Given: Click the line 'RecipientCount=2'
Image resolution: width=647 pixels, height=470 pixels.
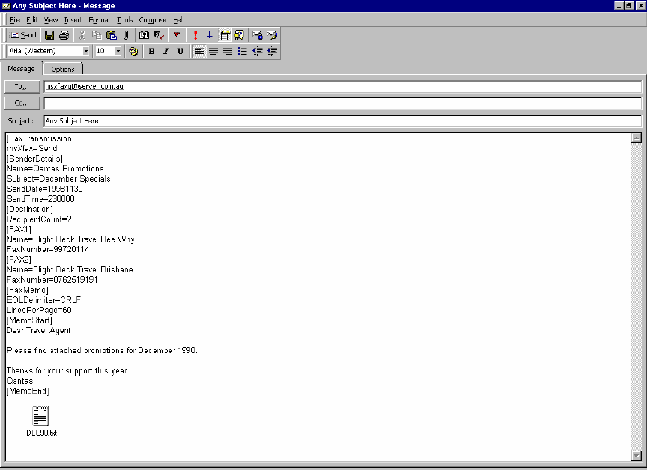Looking at the screenshot, I should pos(39,219).
